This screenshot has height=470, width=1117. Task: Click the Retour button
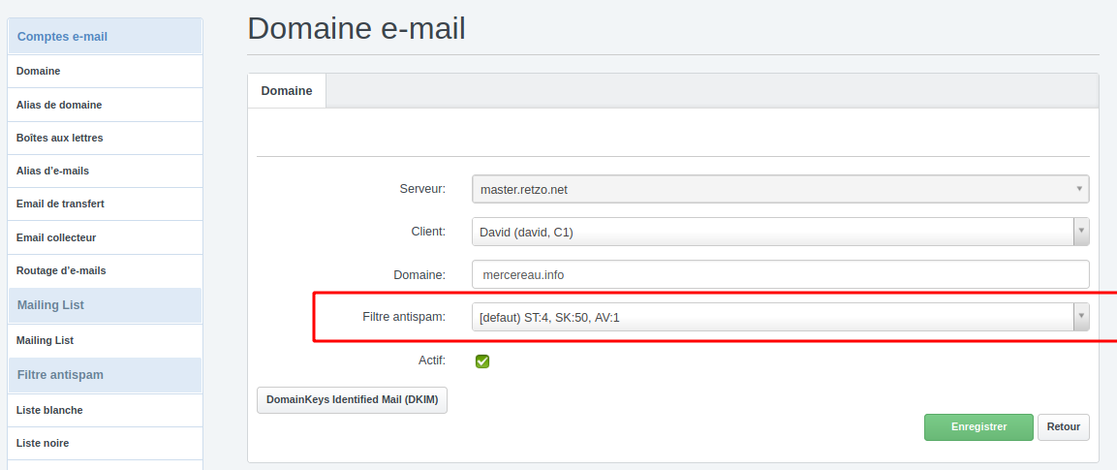coord(1063,427)
